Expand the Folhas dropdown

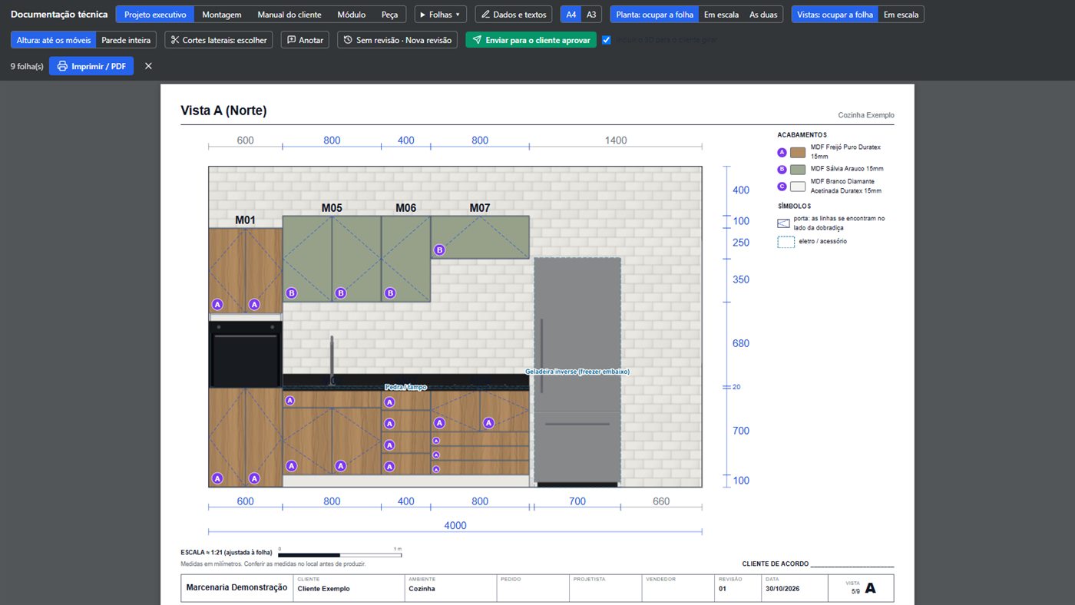pyautogui.click(x=440, y=15)
